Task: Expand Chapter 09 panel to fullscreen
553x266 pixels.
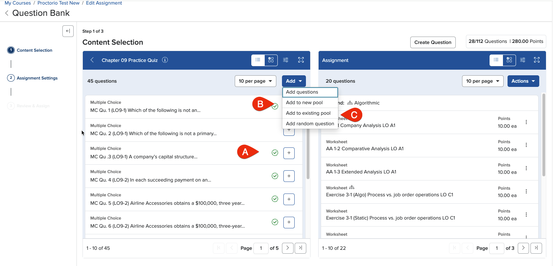Action: coord(301,60)
